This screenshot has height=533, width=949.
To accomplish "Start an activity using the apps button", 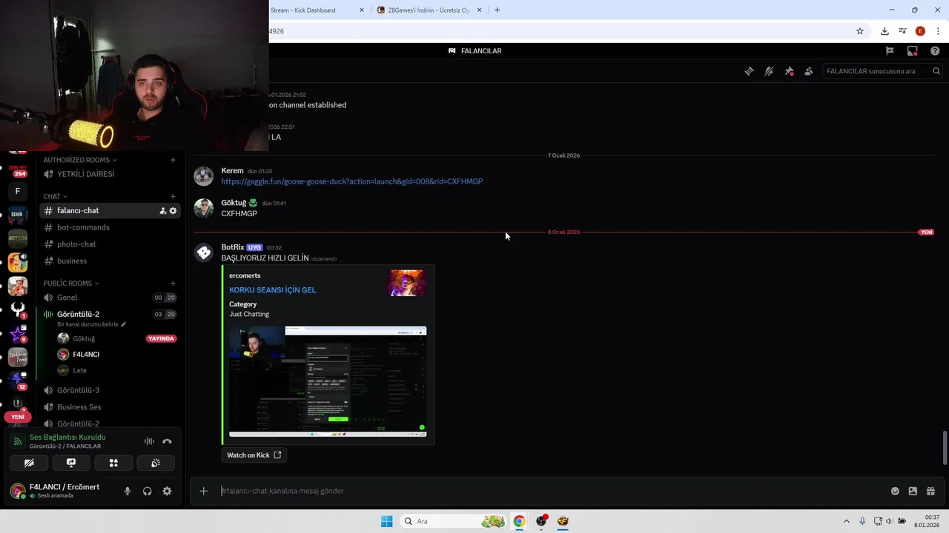I will [x=113, y=463].
